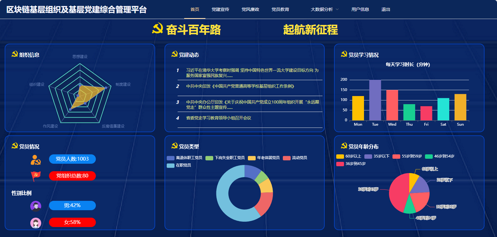This screenshot has width=497, height=237.
Task: Click the male avatar icon
Action: (36, 206)
